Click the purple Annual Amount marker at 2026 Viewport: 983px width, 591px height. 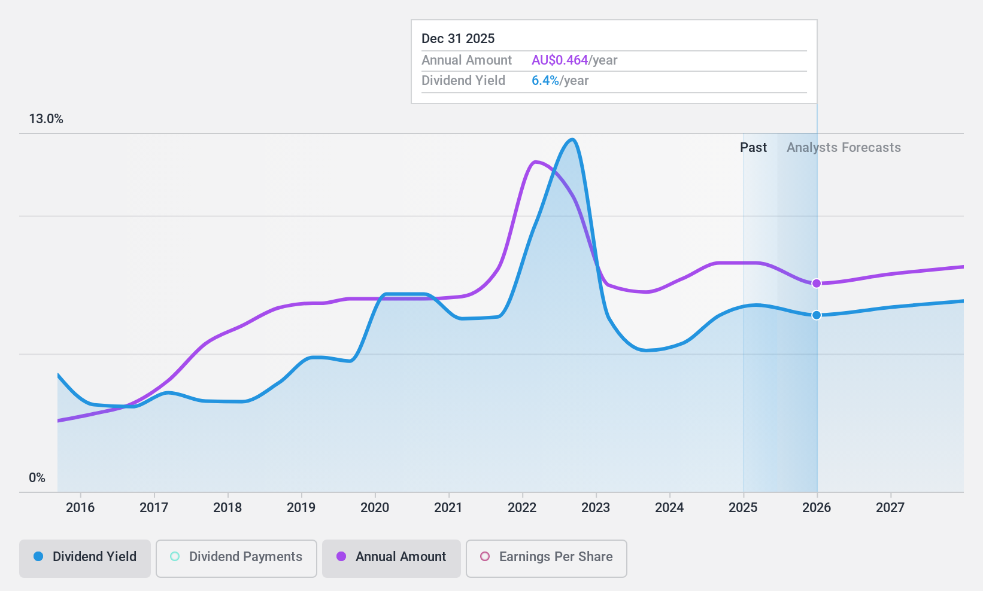(x=817, y=284)
